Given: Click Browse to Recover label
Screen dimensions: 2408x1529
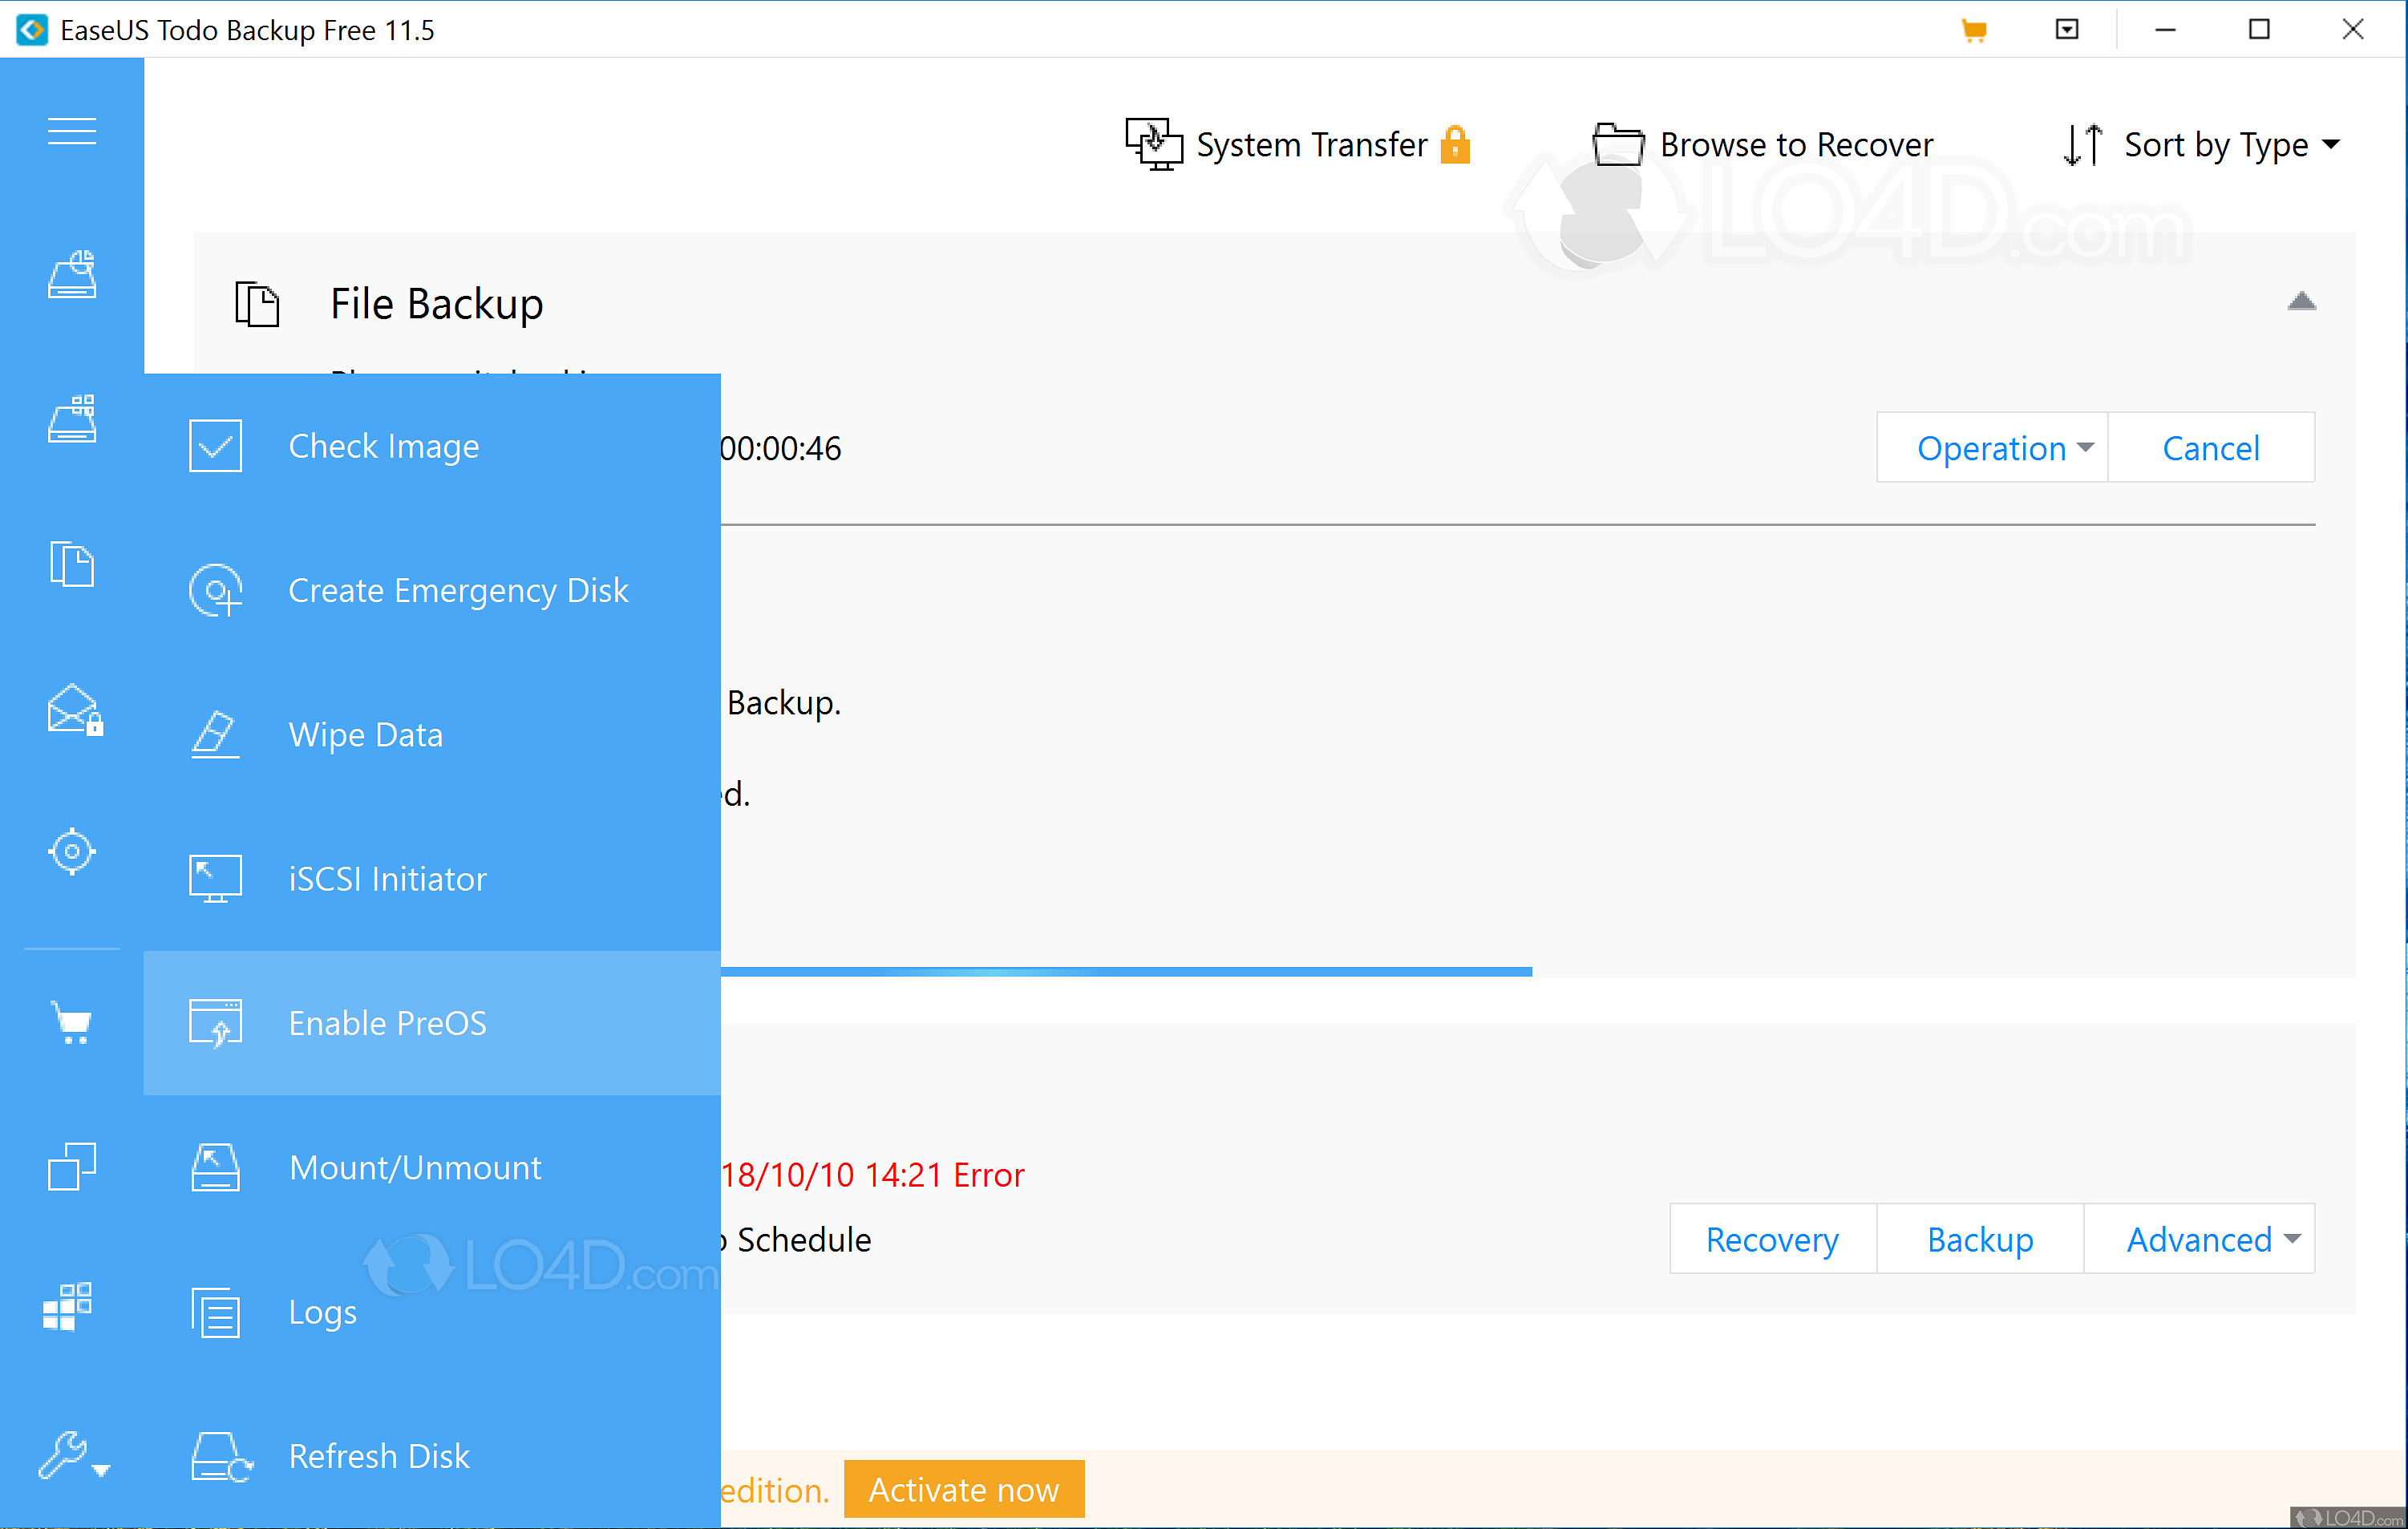Looking at the screenshot, I should [x=1796, y=145].
